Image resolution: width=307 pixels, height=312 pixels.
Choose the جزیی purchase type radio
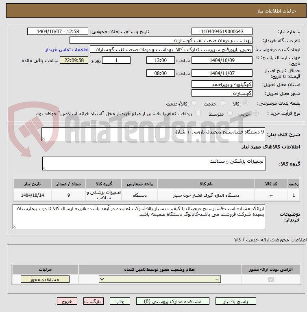click(x=256, y=113)
